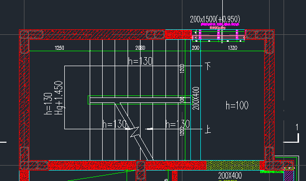
Task: Select the rotated 100 dimension in the stair well
Action: point(182,99)
